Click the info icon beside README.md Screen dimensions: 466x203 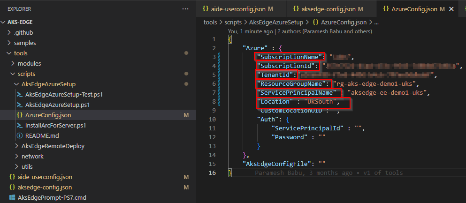point(20,136)
